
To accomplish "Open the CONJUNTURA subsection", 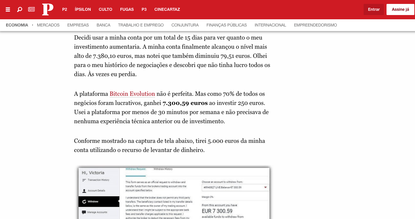I will point(185,25).
